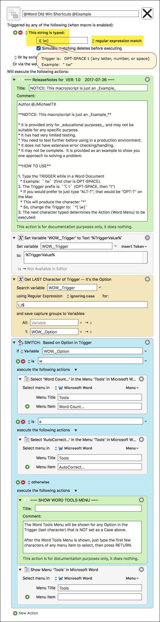Viewport: 160px width, 622px height.
Task: Add a new trigger with green plus
Action: point(15,33)
